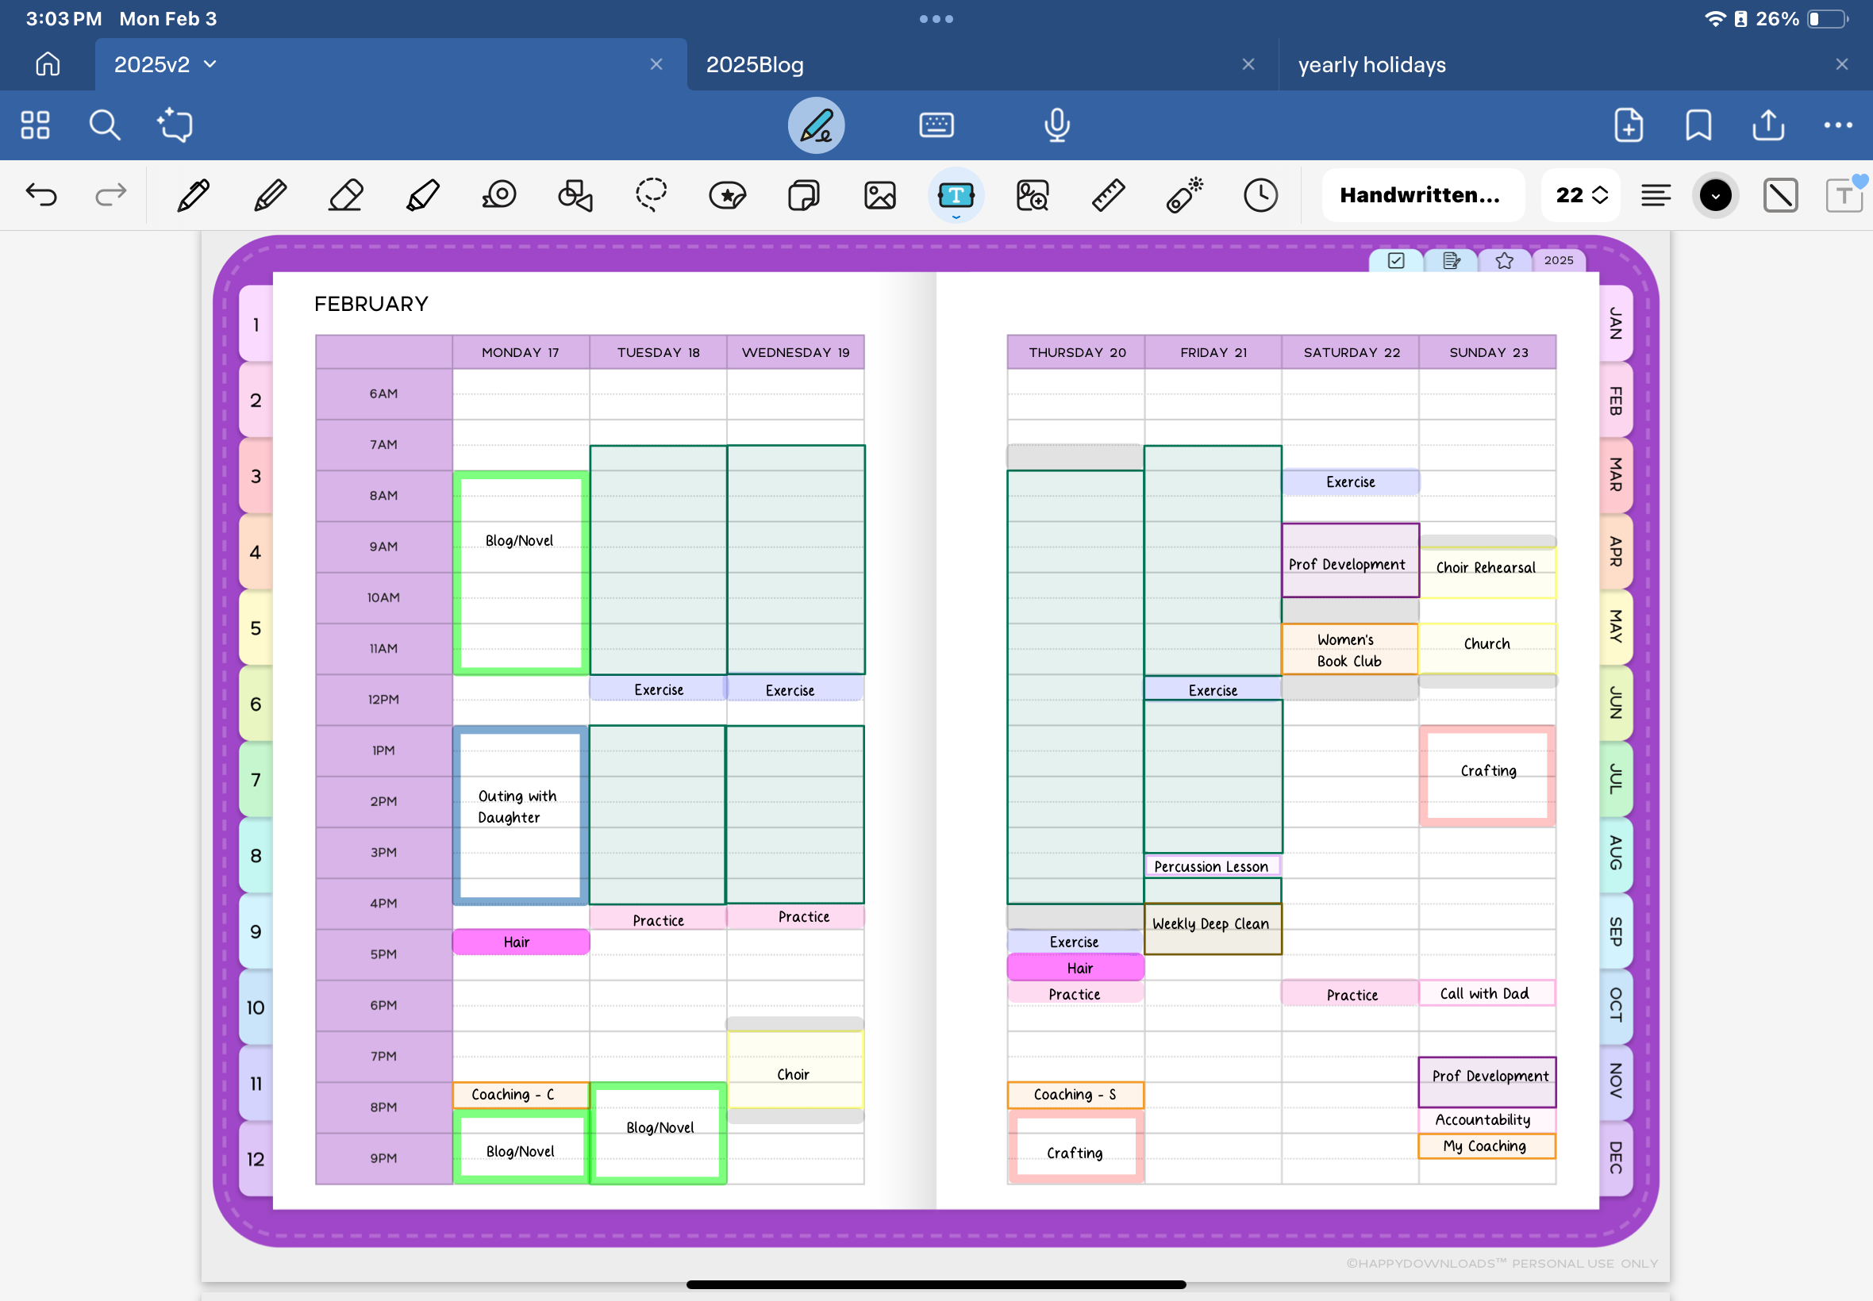This screenshot has width=1873, height=1301.
Task: Open the Tape tool
Action: tap(499, 196)
